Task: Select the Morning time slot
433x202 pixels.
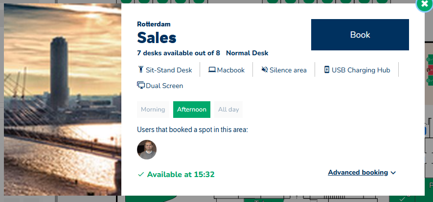Action: [x=153, y=110]
